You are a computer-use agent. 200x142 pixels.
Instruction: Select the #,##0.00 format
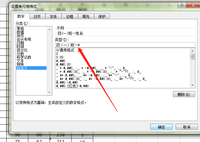123,64
